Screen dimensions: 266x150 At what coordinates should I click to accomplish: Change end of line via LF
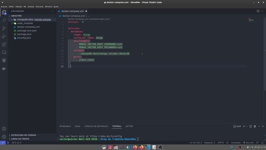pos(227,142)
